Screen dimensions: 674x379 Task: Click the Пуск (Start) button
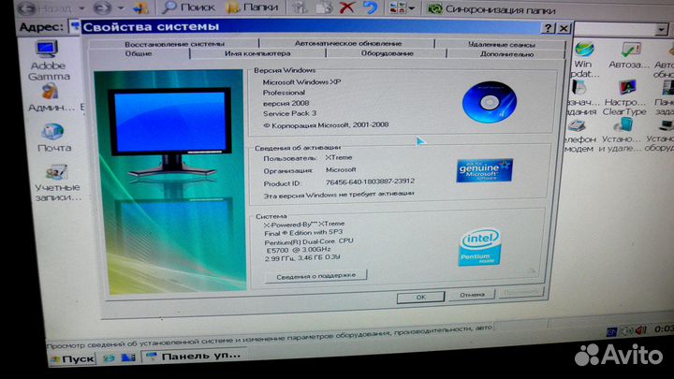[x=72, y=358]
